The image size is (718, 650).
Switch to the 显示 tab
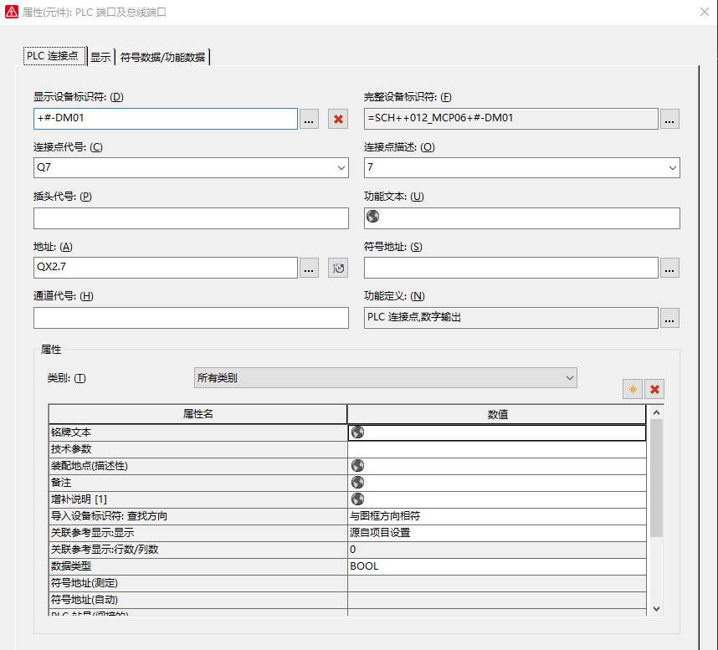[100, 57]
